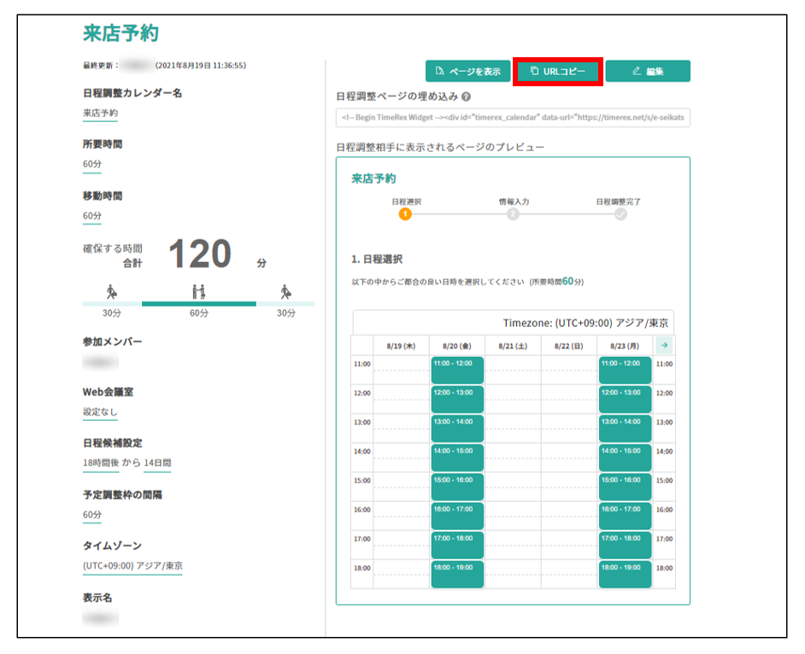Click step 1 日程選択 circle indicator

tap(406, 214)
